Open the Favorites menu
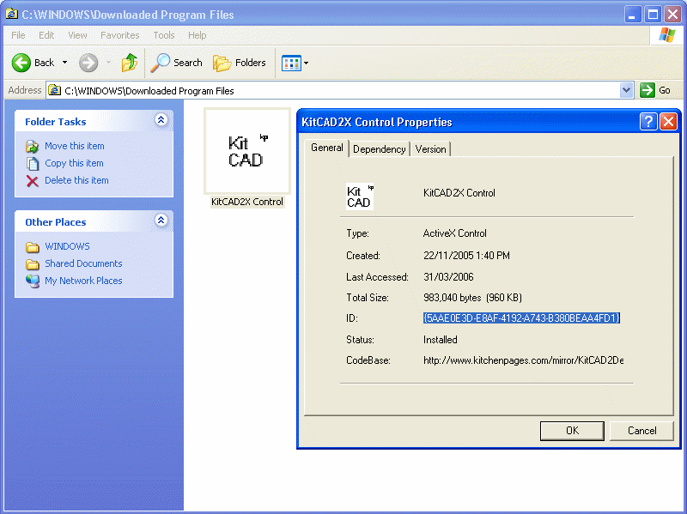Image resolution: width=687 pixels, height=514 pixels. click(x=120, y=35)
